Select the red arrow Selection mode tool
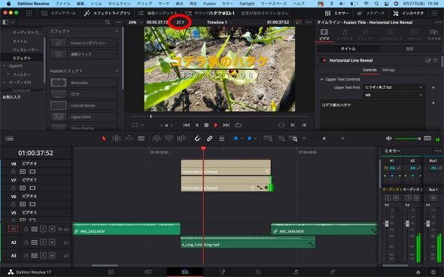The height and width of the screenshot is (277, 444). pos(104,138)
